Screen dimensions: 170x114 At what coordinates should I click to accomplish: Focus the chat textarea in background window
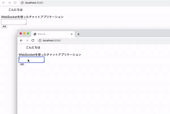pyautogui.click(x=14, y=22)
